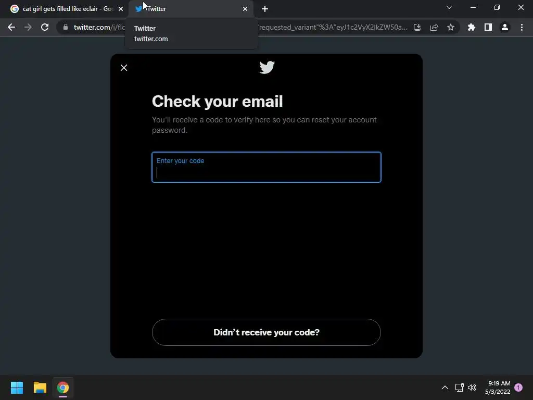Share this page icon
The image size is (533, 400).
click(434, 27)
